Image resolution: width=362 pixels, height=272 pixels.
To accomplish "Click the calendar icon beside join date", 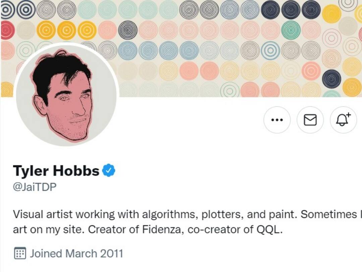I will 20,253.
